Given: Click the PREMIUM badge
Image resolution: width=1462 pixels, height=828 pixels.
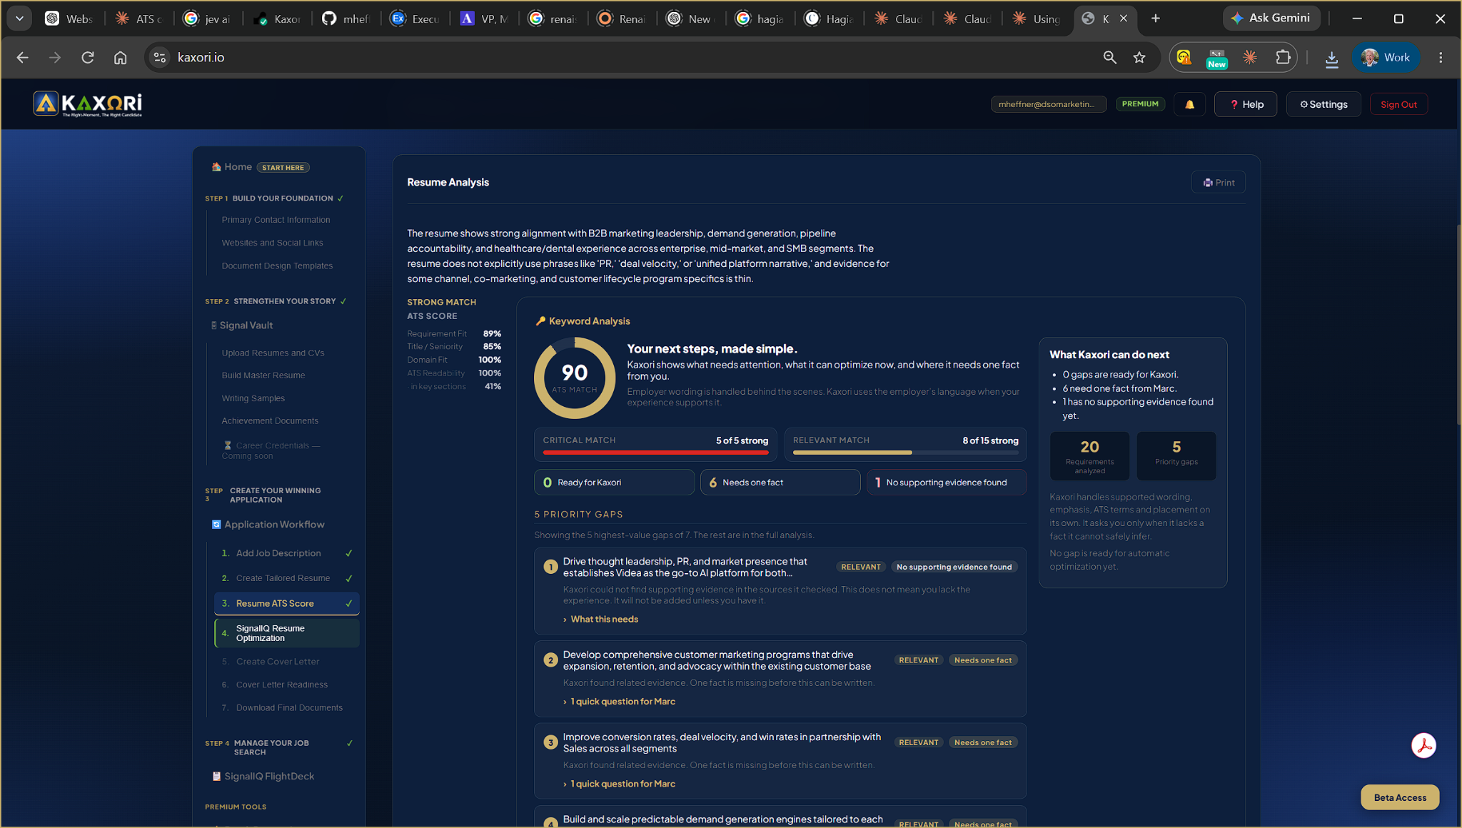Looking at the screenshot, I should coord(1140,104).
